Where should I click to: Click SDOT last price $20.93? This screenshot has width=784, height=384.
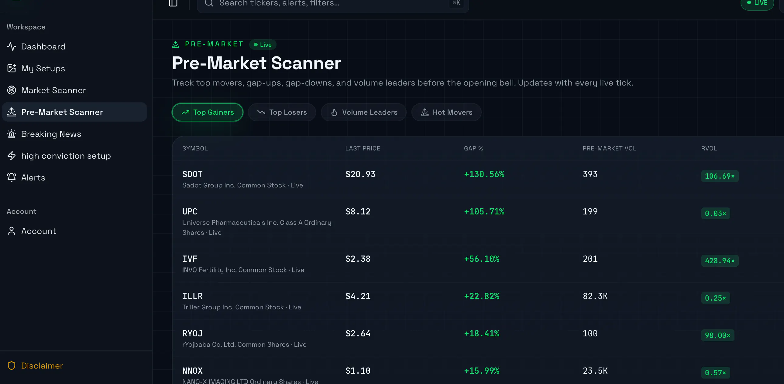(360, 174)
